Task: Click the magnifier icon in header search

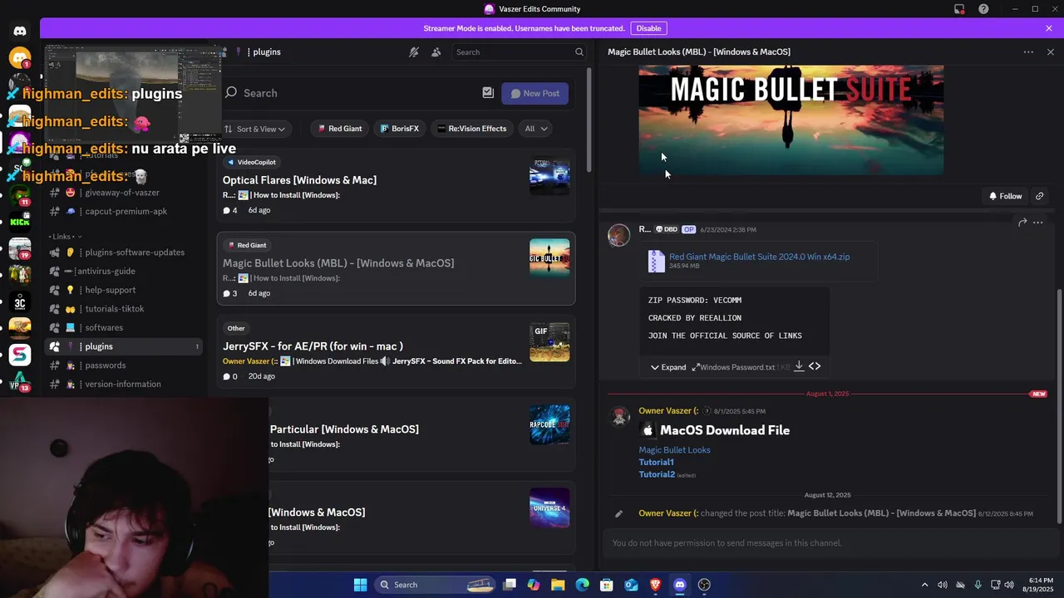Action: tap(579, 51)
